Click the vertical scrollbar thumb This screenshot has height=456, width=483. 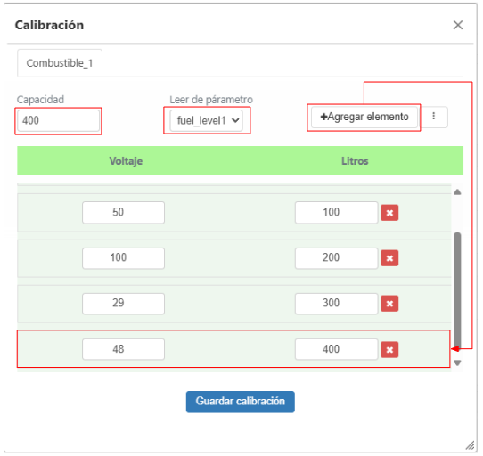coord(457,291)
